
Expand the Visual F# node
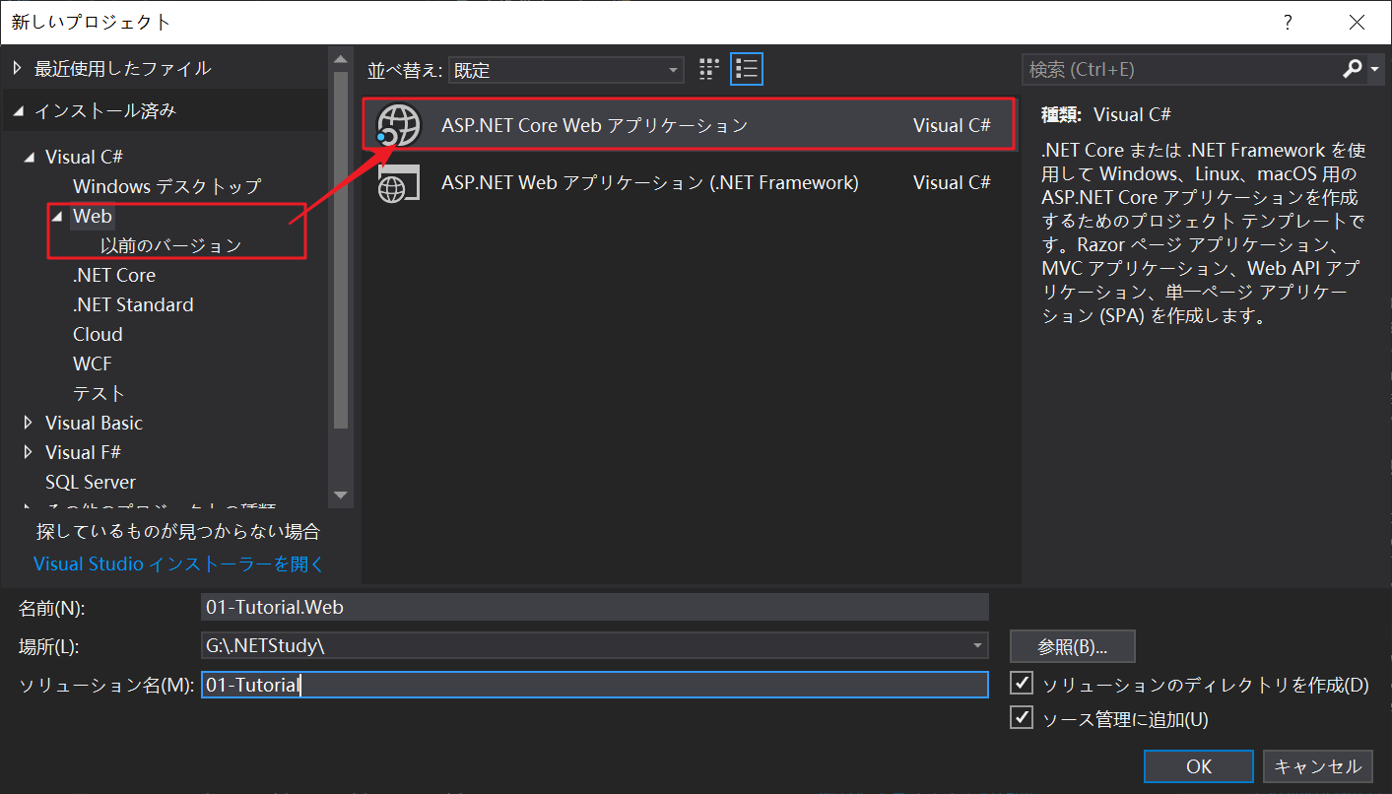(x=27, y=451)
